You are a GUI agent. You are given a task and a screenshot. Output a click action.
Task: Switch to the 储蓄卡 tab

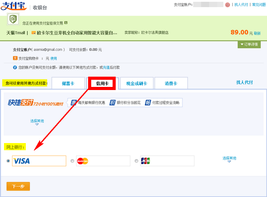68,83
